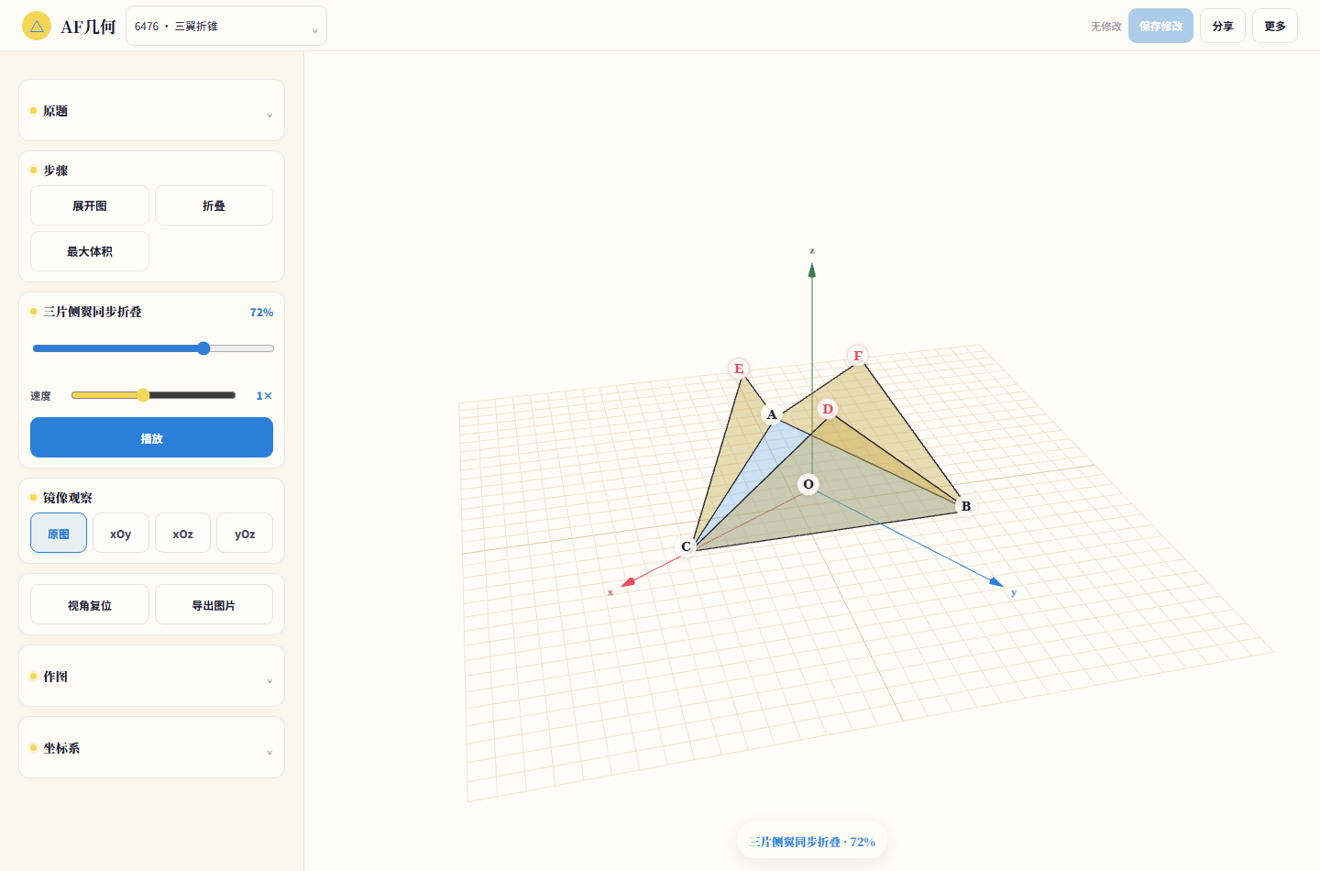
Task: Click the 三片侧翼同步折叠 · 72% status pill
Action: 812,841
